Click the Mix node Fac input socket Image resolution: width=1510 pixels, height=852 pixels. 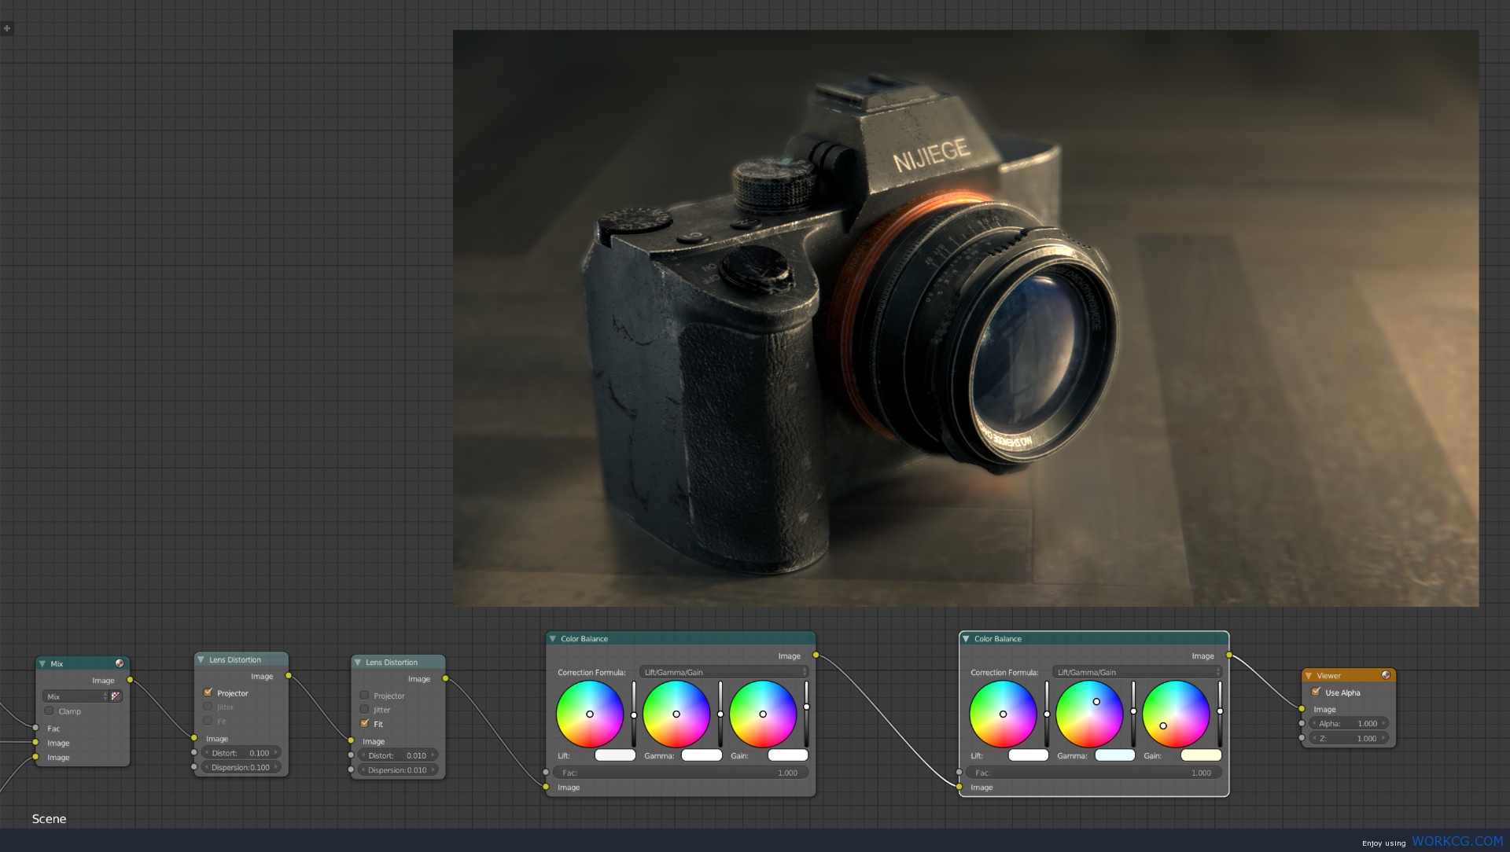(x=35, y=728)
